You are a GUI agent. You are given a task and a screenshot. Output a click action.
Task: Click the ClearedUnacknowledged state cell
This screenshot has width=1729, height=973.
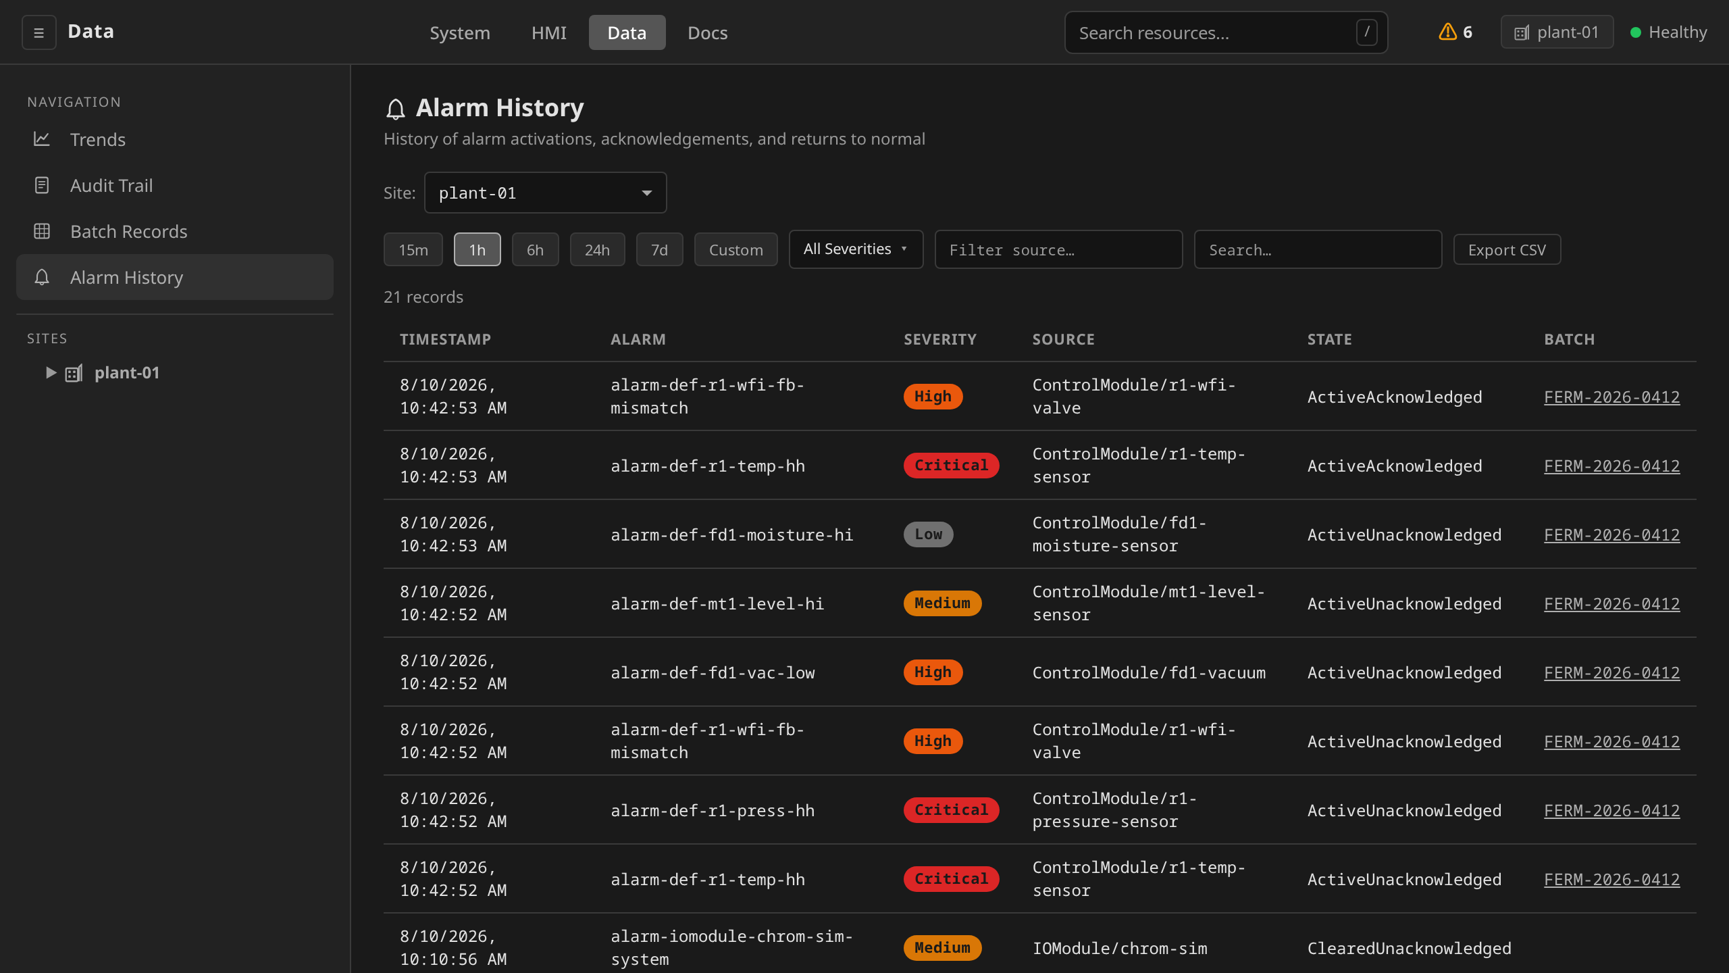click(x=1409, y=949)
